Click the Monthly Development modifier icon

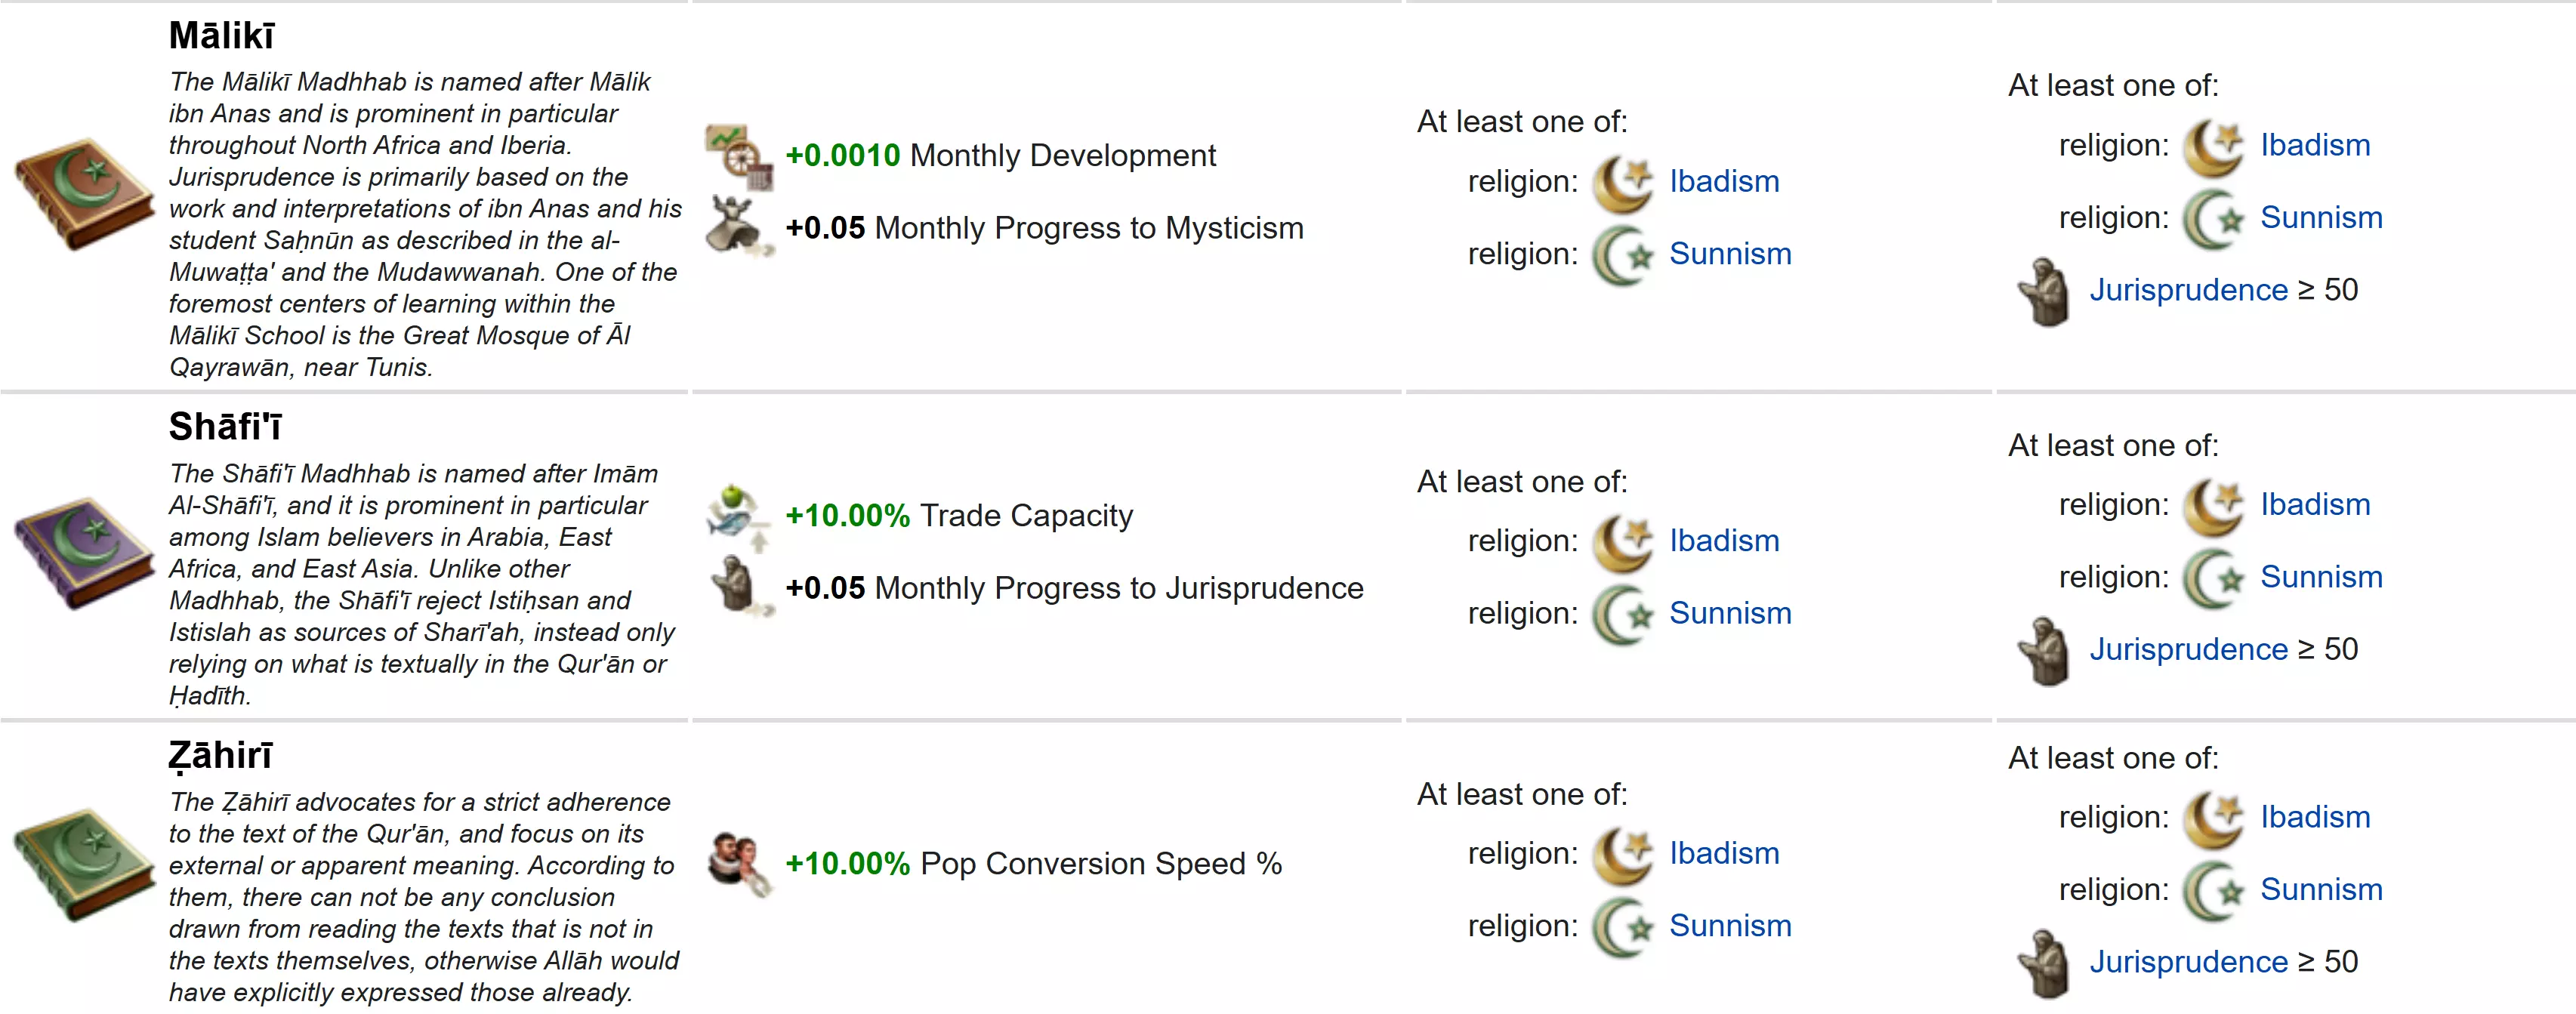pos(739,156)
